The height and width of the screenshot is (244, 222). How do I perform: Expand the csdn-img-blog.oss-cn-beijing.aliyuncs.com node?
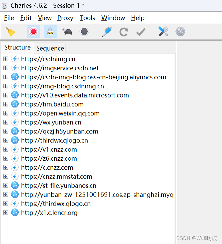click(x=6, y=77)
